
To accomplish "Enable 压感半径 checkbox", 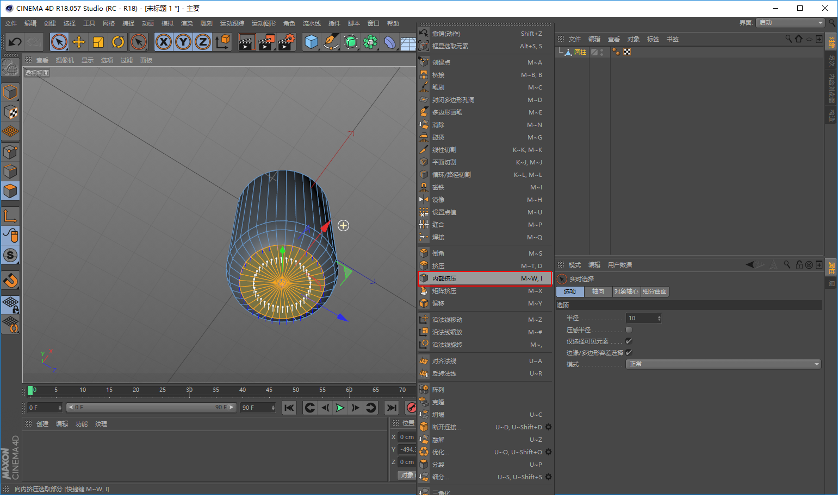I will [x=629, y=329].
